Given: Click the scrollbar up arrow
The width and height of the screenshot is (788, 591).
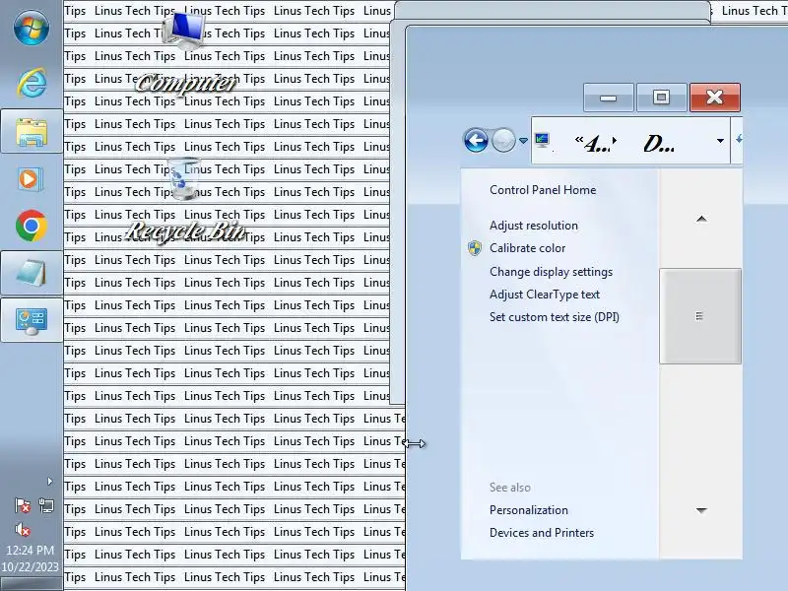Looking at the screenshot, I should point(701,219).
